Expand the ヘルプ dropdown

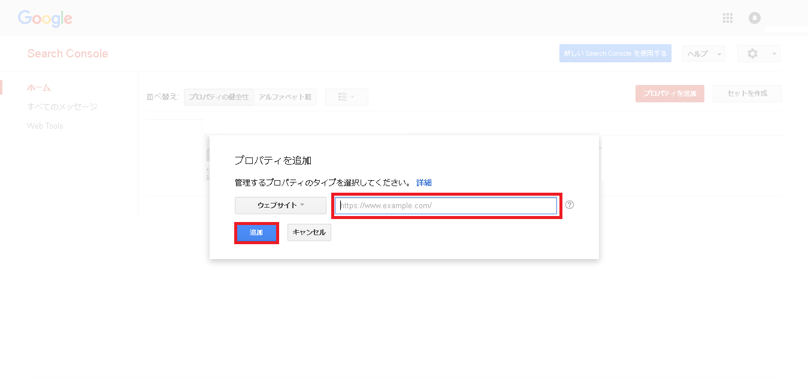pos(703,54)
